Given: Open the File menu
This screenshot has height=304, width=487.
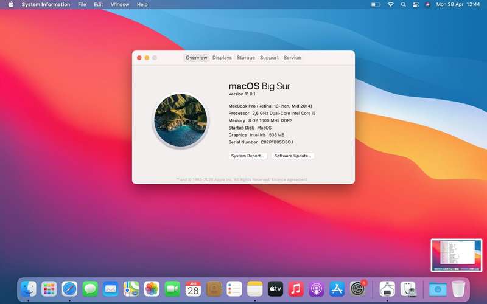Looking at the screenshot, I should point(82,5).
